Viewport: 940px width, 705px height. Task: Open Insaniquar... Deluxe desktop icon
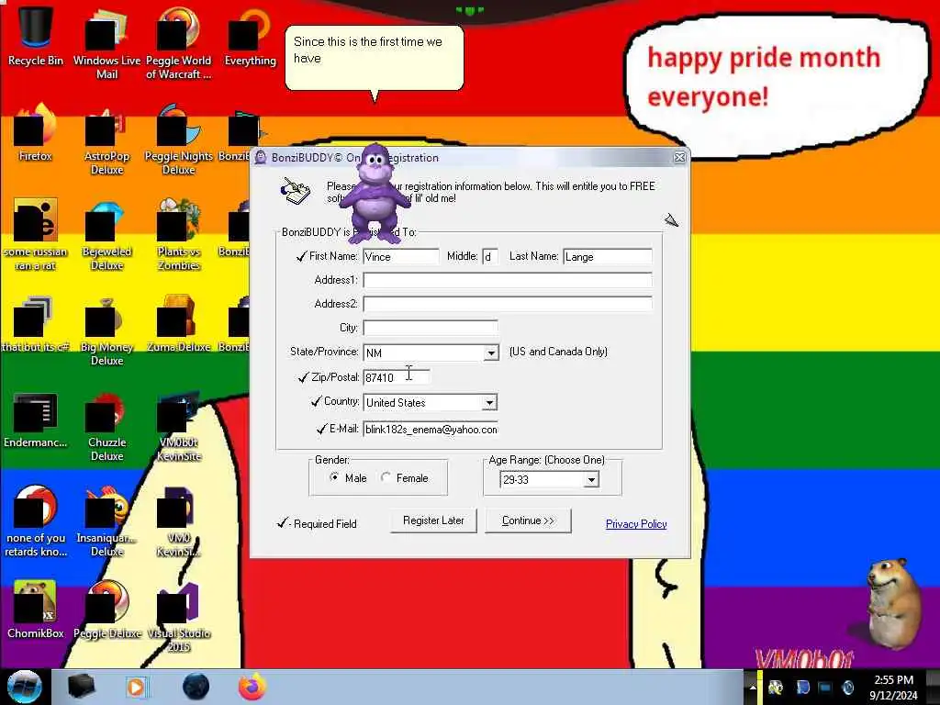click(x=106, y=521)
